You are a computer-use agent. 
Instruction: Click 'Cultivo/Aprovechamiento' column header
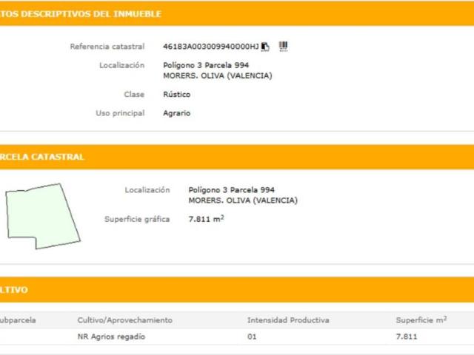[x=125, y=320]
